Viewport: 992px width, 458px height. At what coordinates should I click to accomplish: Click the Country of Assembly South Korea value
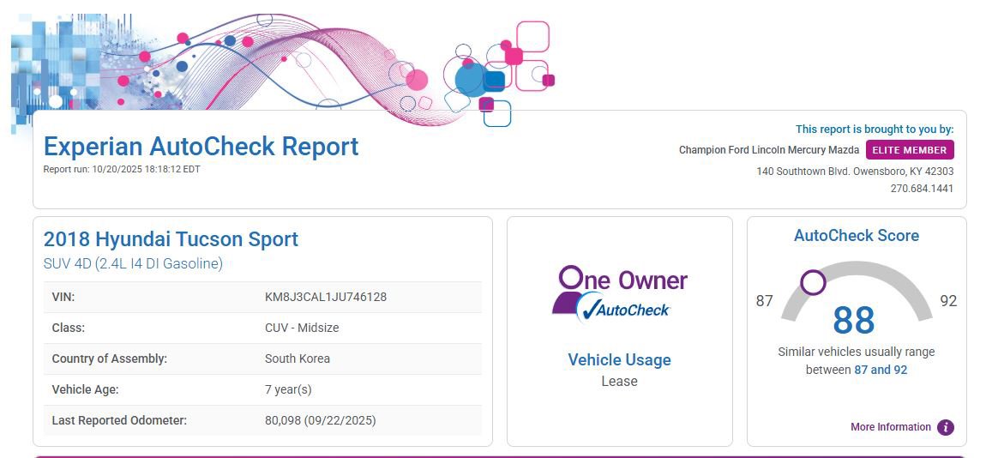coord(297,359)
